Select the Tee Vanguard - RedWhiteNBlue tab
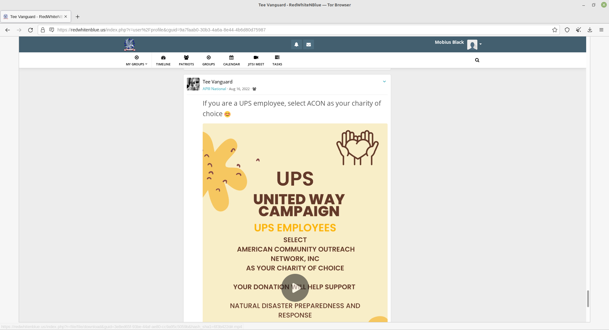The width and height of the screenshot is (609, 330). [x=36, y=16]
